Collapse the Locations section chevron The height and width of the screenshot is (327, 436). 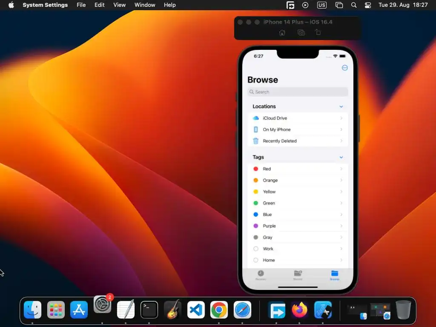(x=341, y=106)
